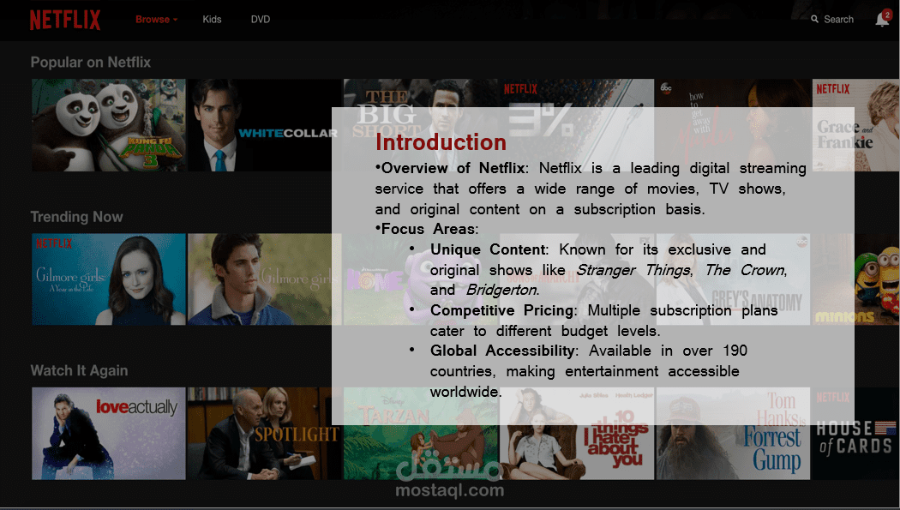Select the 'Overview of Netflix' text
Screen dimensions: 900x510
pos(453,168)
